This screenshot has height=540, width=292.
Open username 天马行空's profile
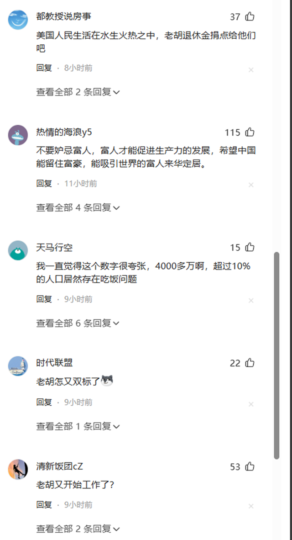(x=54, y=247)
